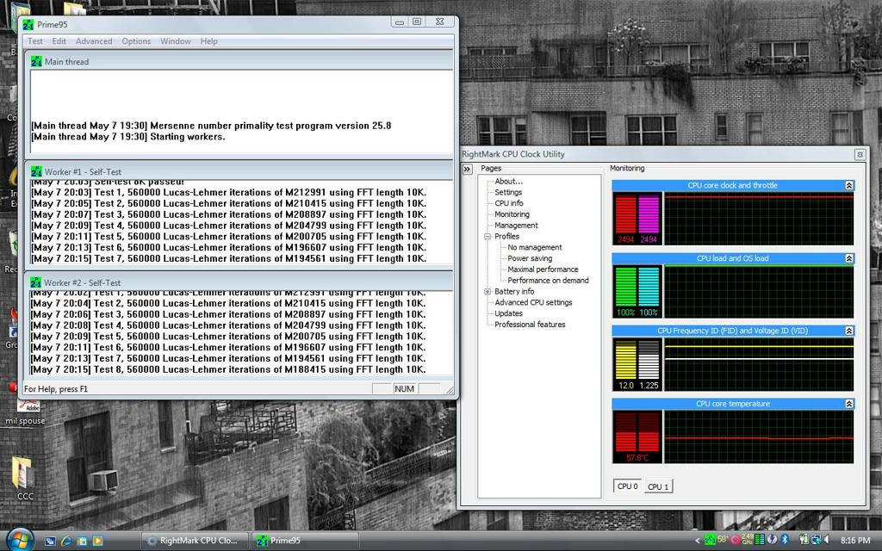
Task: Select Professional features in Pages tree
Action: point(530,325)
